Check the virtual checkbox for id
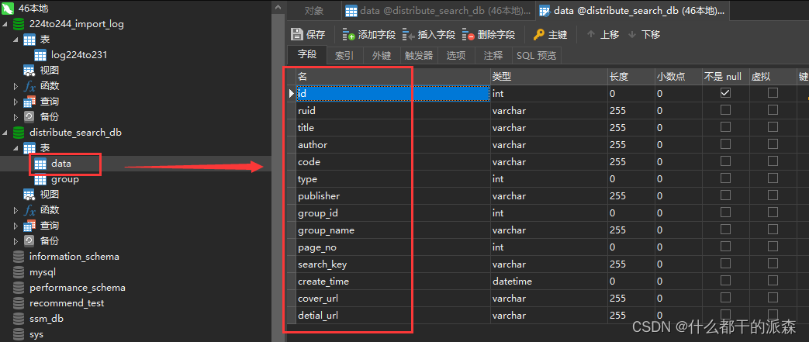 point(773,93)
